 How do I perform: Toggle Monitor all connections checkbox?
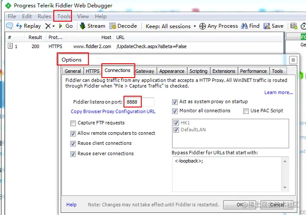(x=175, y=111)
